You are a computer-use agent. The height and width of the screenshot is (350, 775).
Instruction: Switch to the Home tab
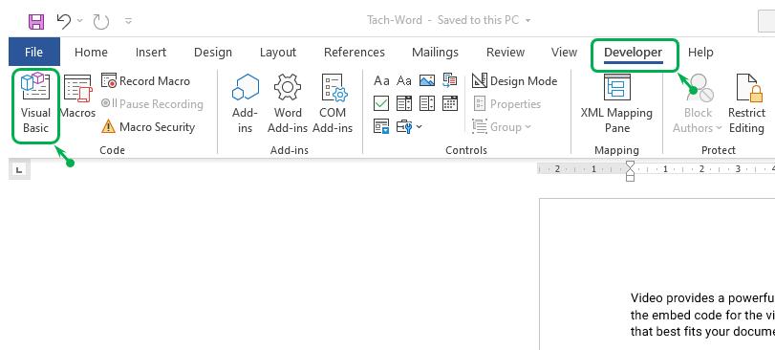tap(91, 52)
